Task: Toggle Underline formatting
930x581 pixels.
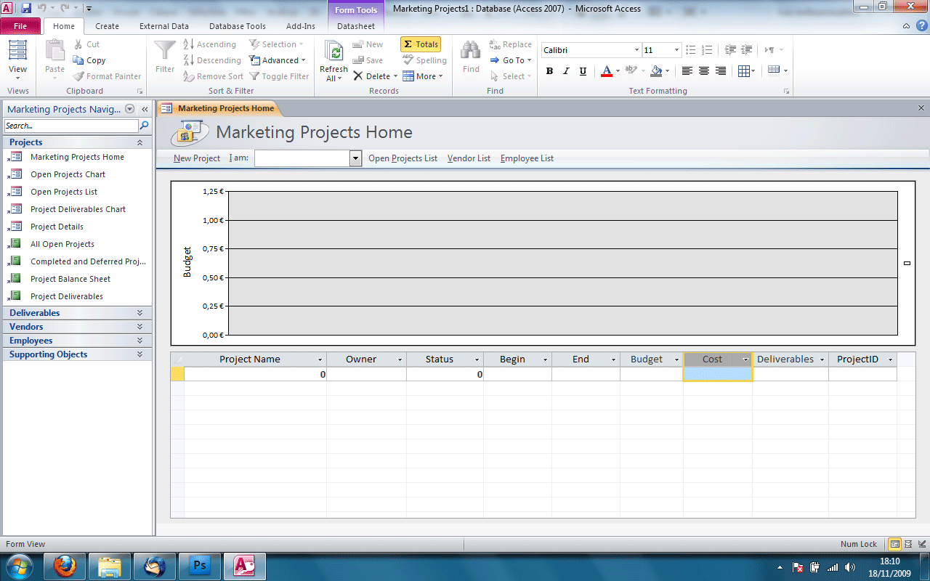Action: coord(583,71)
